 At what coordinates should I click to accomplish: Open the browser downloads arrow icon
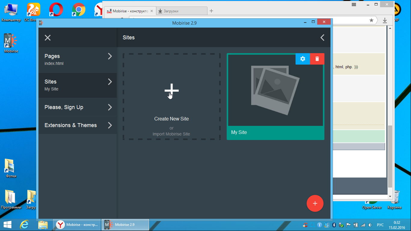[385, 20]
